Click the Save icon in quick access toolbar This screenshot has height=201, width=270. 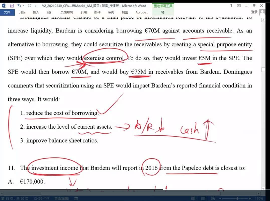coord(12,5)
